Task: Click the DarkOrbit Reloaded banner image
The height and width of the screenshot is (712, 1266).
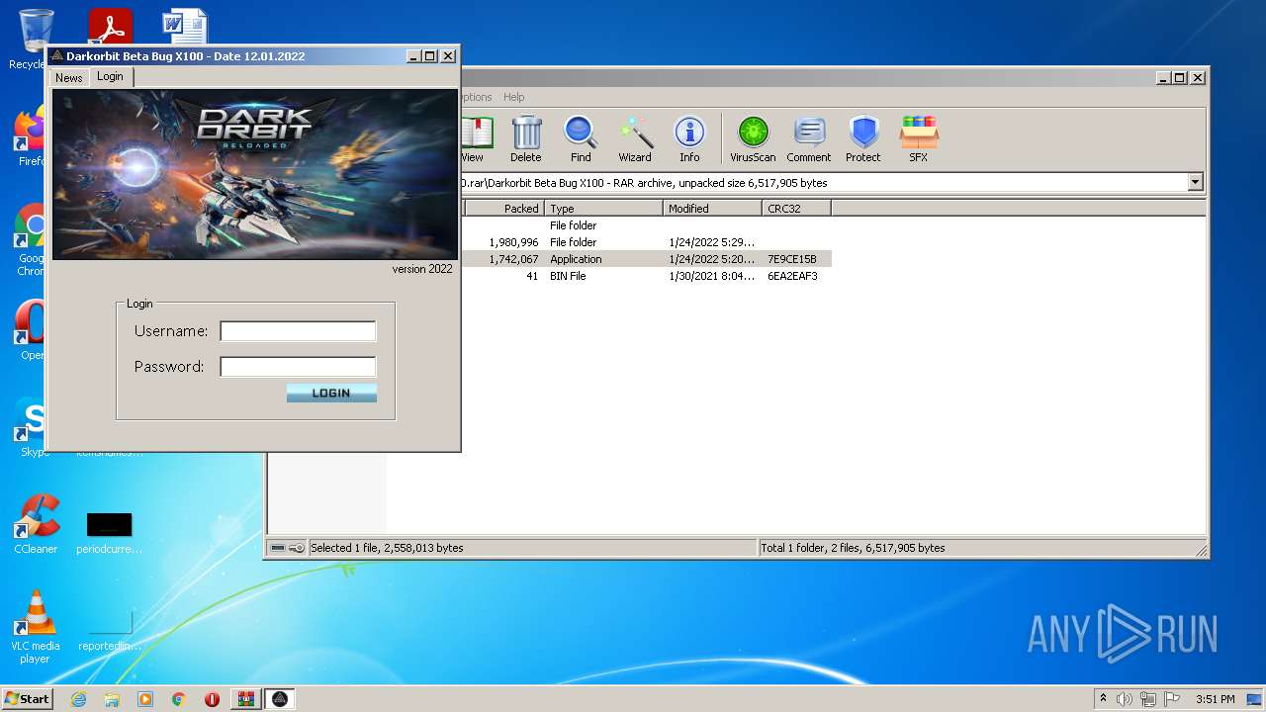Action: click(254, 175)
